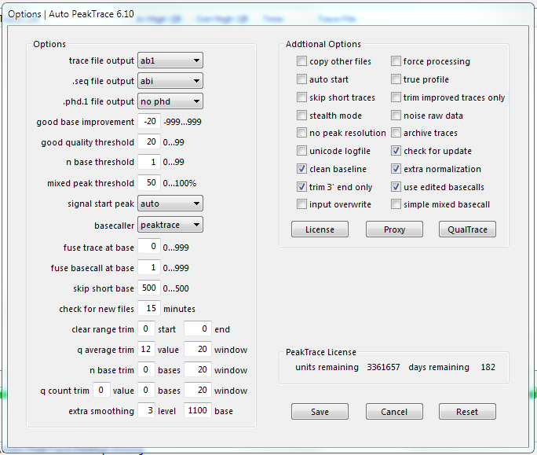Save the options
Screen dimensions: 537x455
point(320,412)
